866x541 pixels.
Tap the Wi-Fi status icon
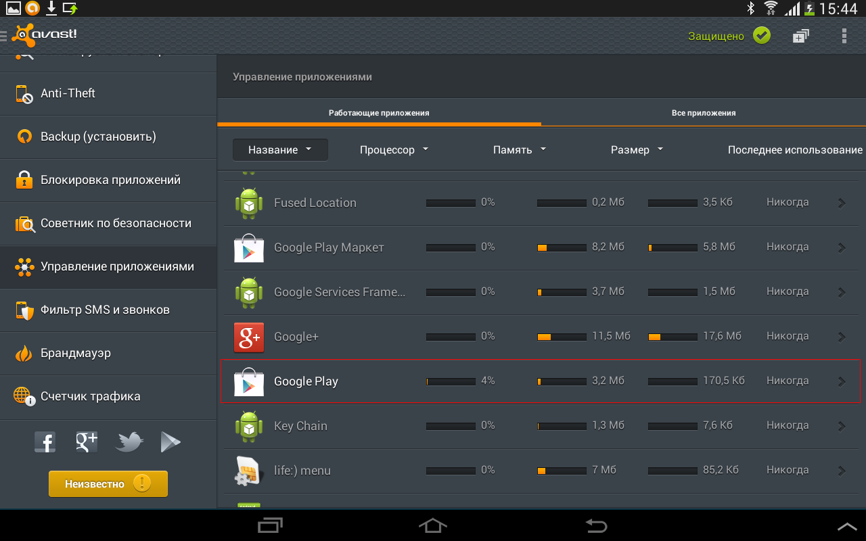[x=771, y=8]
